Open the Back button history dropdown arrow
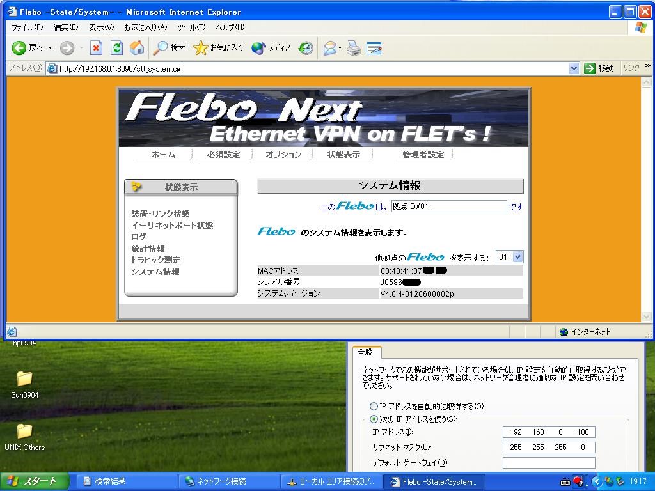The height and width of the screenshot is (491, 655). tap(50, 48)
